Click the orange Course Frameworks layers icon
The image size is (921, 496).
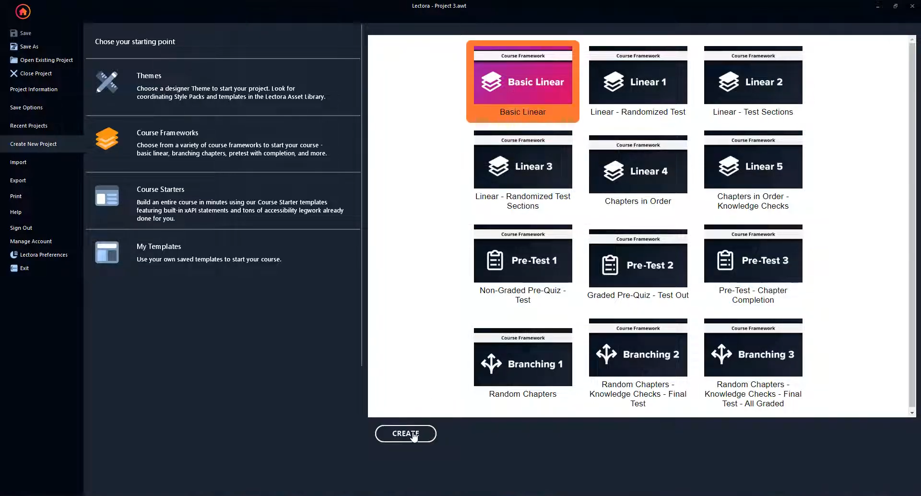coord(106,139)
